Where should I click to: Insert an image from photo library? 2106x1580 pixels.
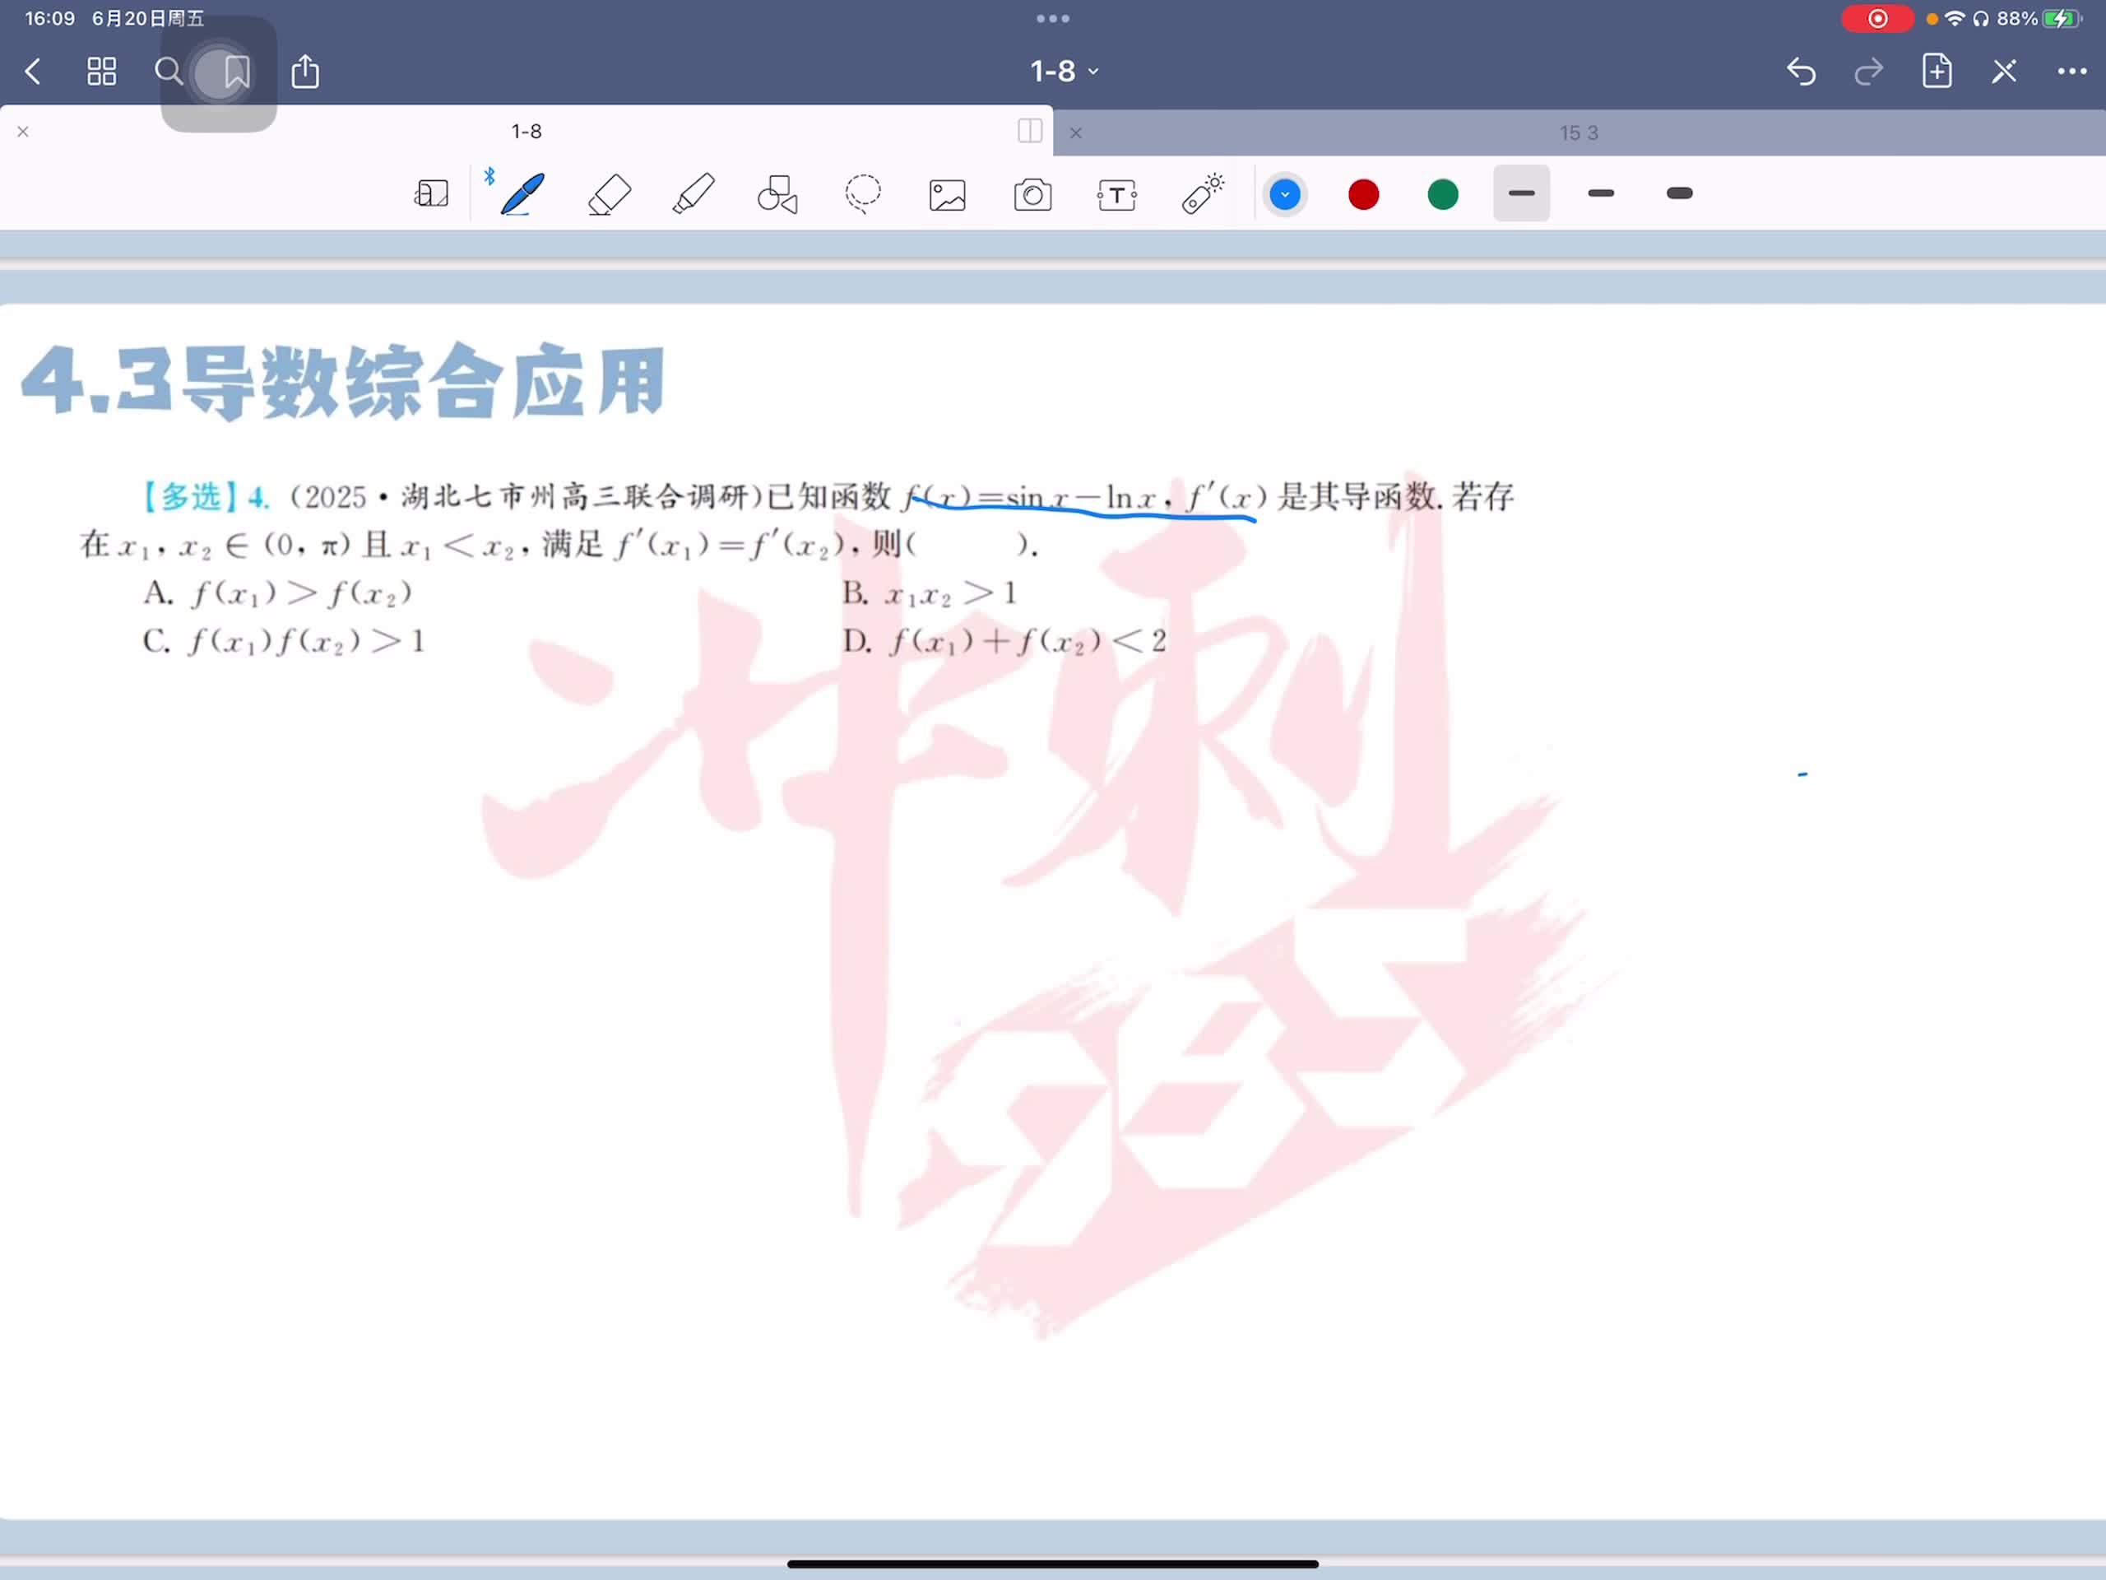pos(948,195)
